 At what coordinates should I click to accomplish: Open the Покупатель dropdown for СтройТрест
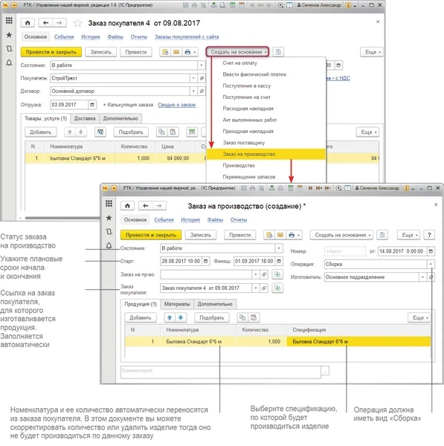pos(193,78)
